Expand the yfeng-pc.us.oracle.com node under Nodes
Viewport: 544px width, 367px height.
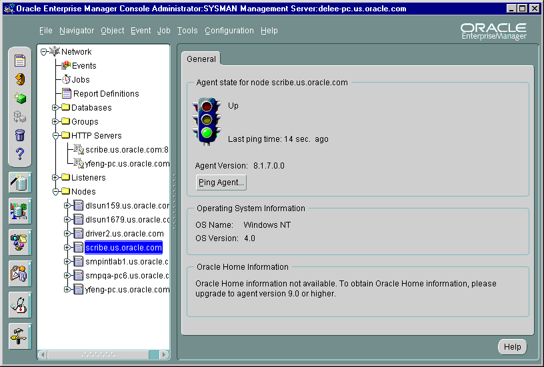pos(67,289)
